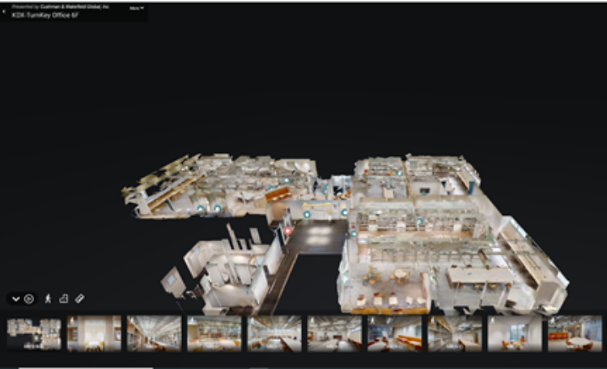
Task: Open the More dropdown in the title panel
Action: 136,8
